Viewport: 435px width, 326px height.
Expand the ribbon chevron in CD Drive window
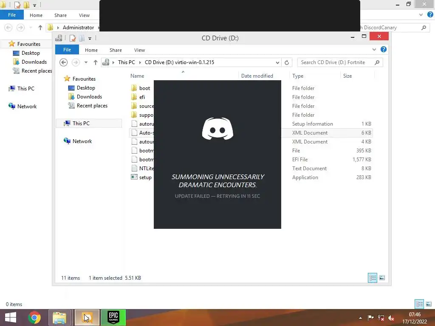pyautogui.click(x=374, y=49)
